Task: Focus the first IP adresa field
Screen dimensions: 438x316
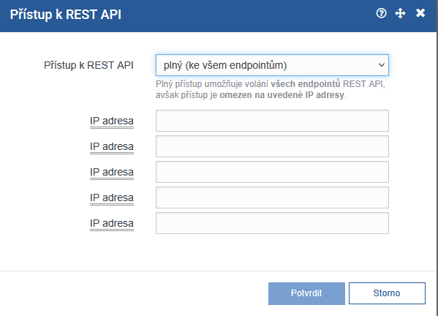Action: (x=272, y=121)
